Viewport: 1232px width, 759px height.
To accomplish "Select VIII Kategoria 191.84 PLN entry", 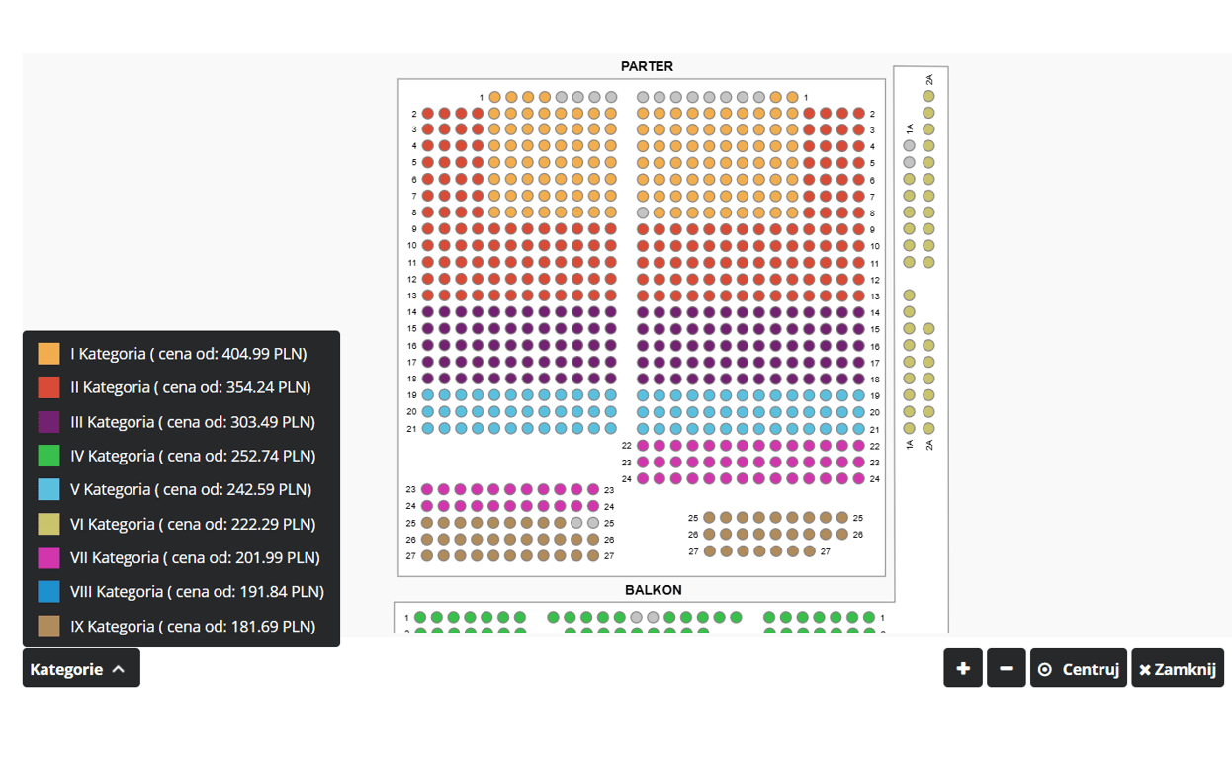I will pyautogui.click(x=196, y=591).
